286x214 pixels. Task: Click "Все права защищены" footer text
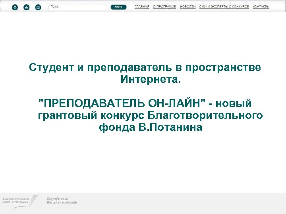click(x=62, y=203)
